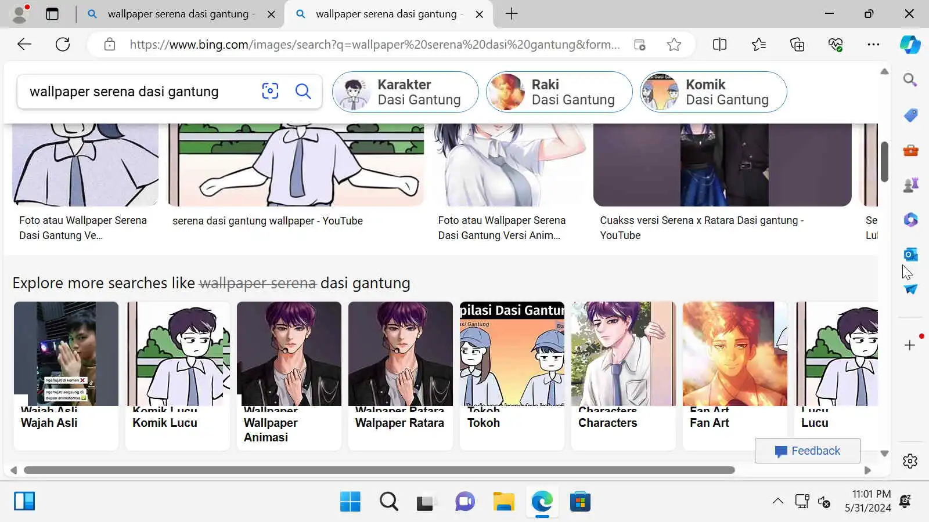Screen dimensions: 929x522
Task: Open the browser profile avatar
Action: (20, 14)
